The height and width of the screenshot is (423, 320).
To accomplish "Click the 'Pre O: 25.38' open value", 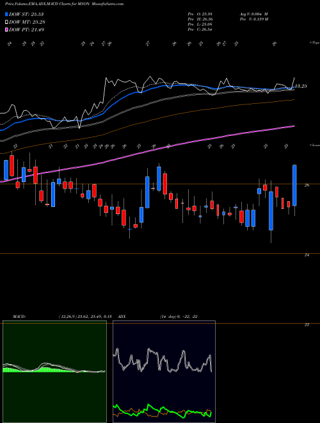I will [x=200, y=14].
